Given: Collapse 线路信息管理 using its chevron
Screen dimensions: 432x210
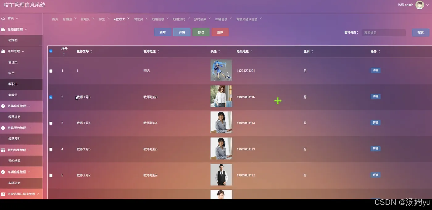Looking at the screenshot, I should [x=29, y=106].
